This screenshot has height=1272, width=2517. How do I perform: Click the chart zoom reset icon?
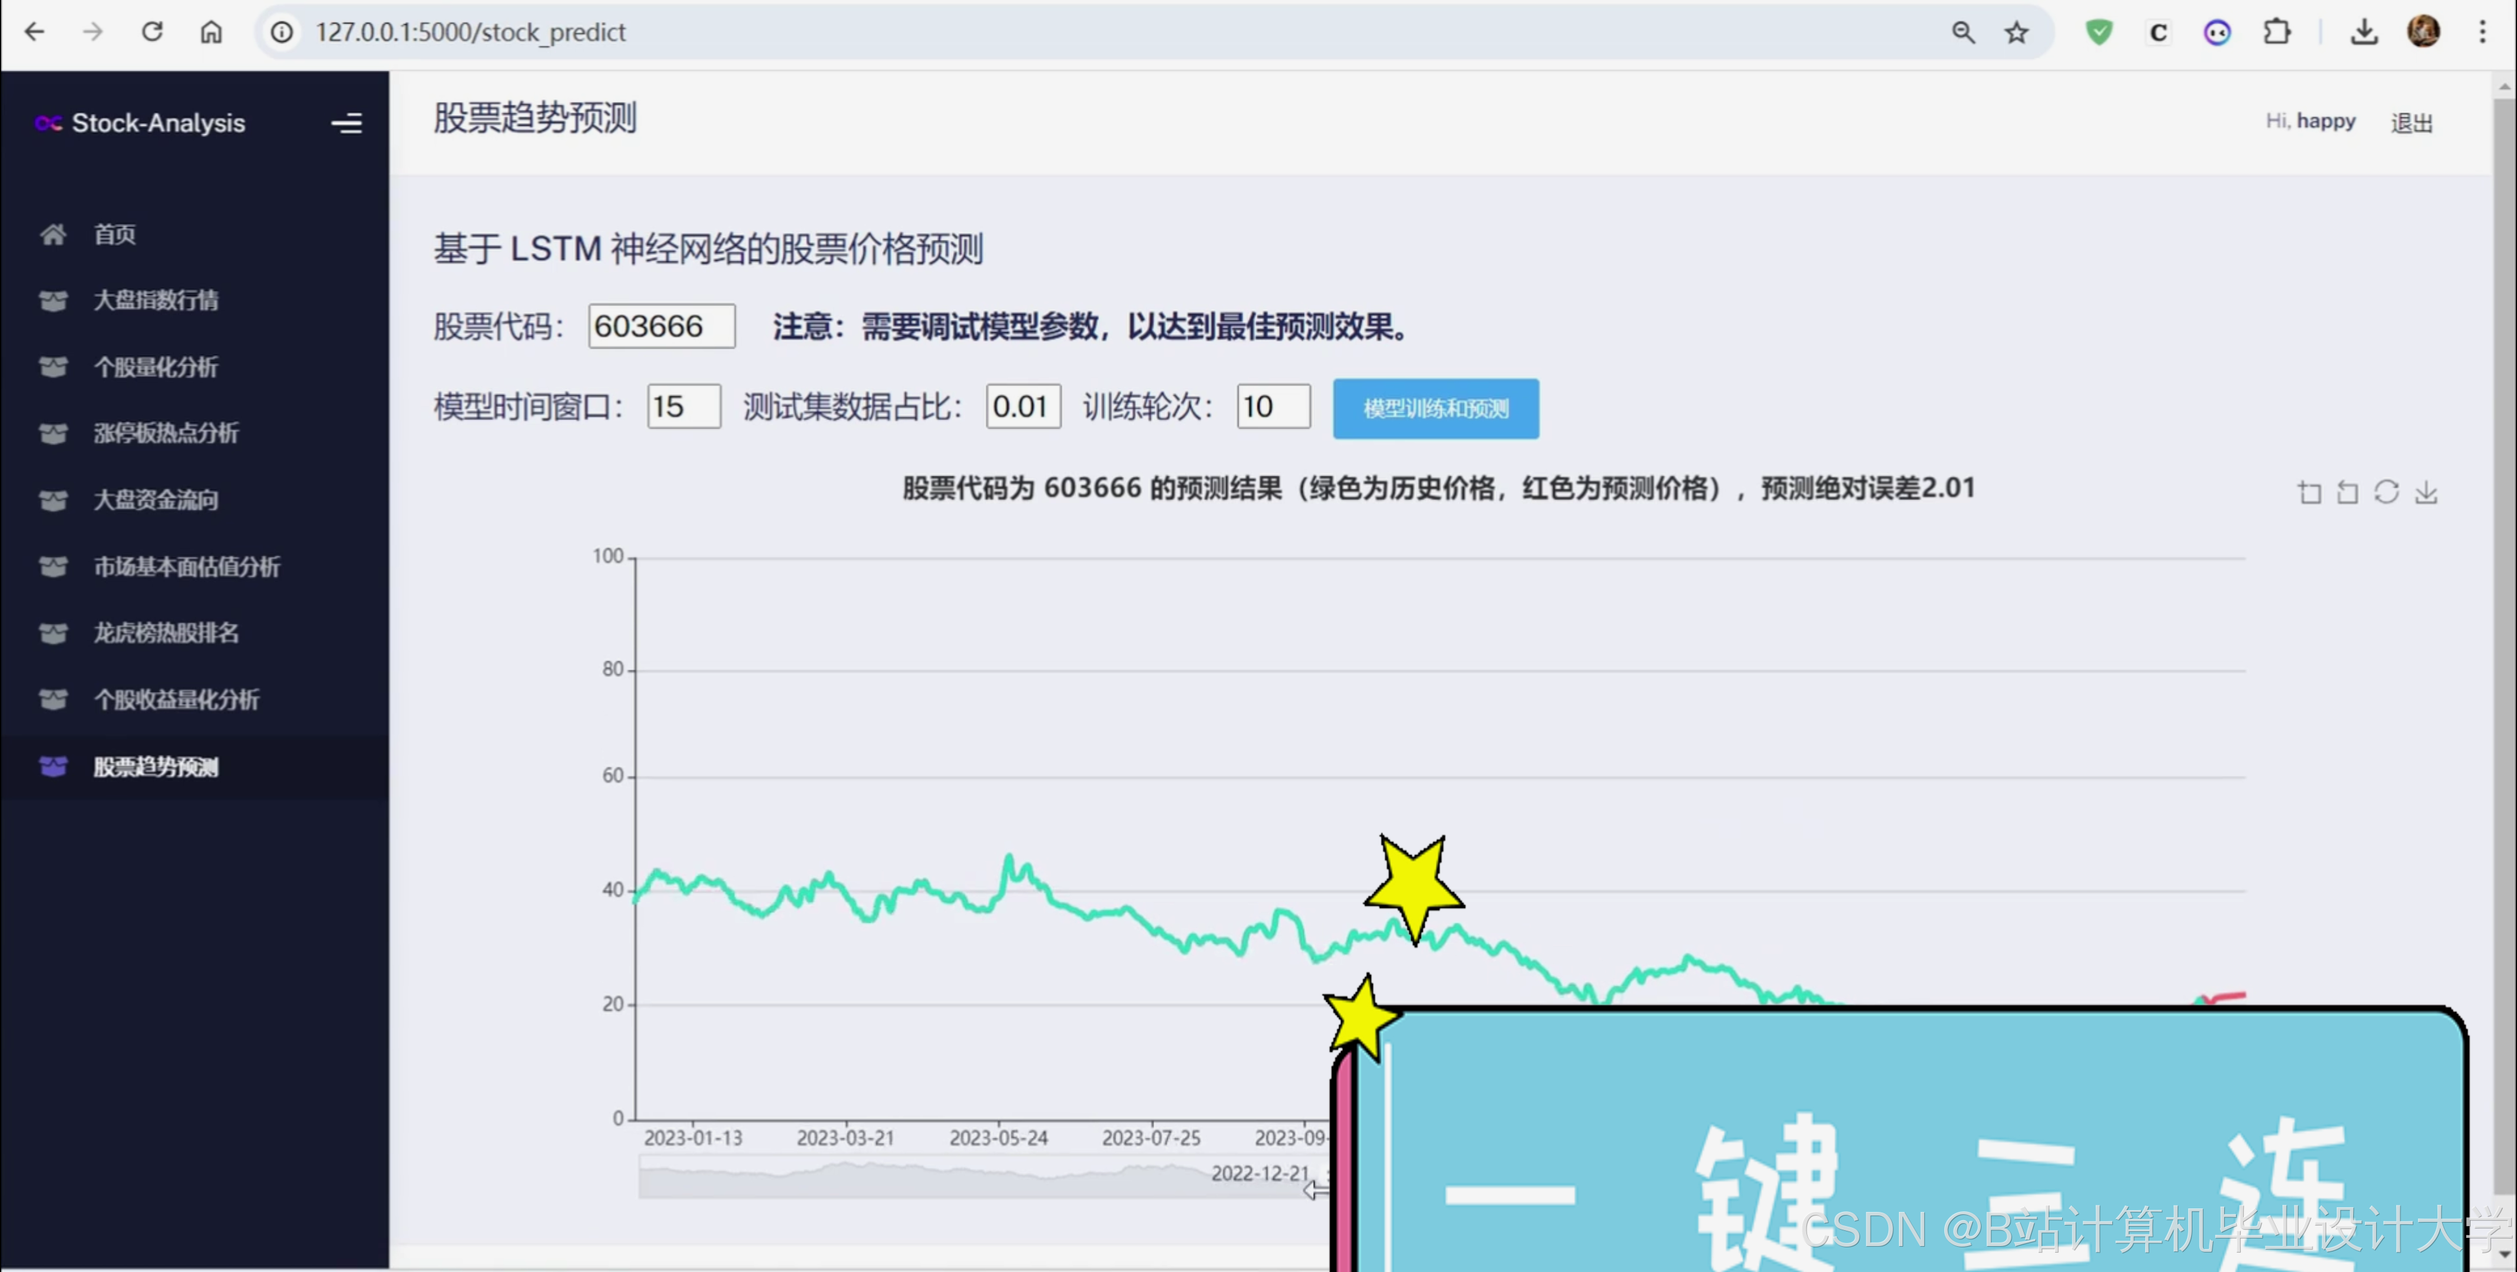2347,492
